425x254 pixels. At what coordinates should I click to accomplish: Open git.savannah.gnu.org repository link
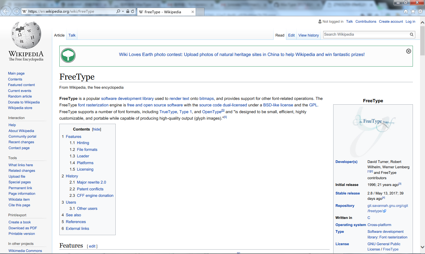click(x=388, y=208)
